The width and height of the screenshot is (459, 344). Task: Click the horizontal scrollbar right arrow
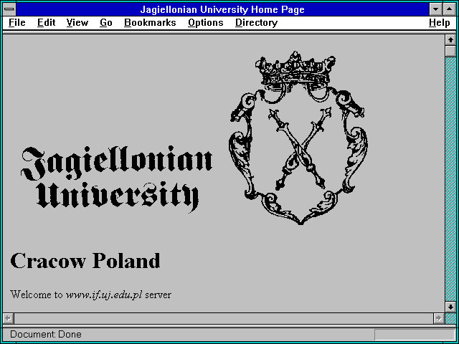coord(439,318)
